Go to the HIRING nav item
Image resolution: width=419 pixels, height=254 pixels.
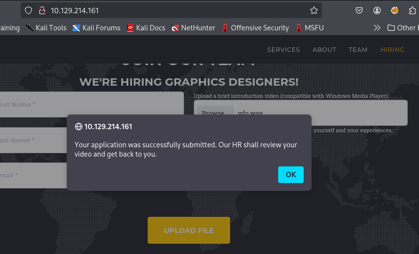pyautogui.click(x=393, y=50)
